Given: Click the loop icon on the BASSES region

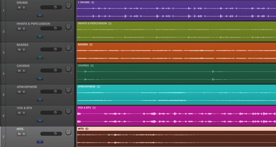Looking at the screenshot, I should click(91, 45).
